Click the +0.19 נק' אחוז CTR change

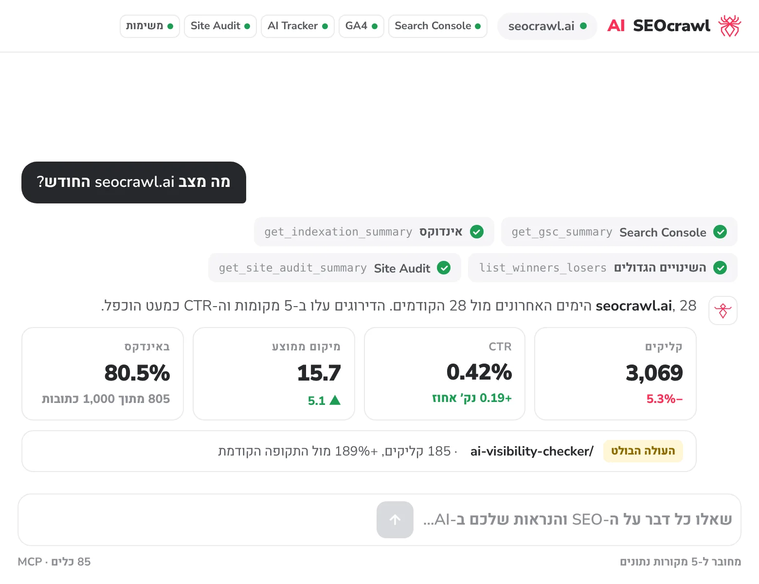click(472, 398)
